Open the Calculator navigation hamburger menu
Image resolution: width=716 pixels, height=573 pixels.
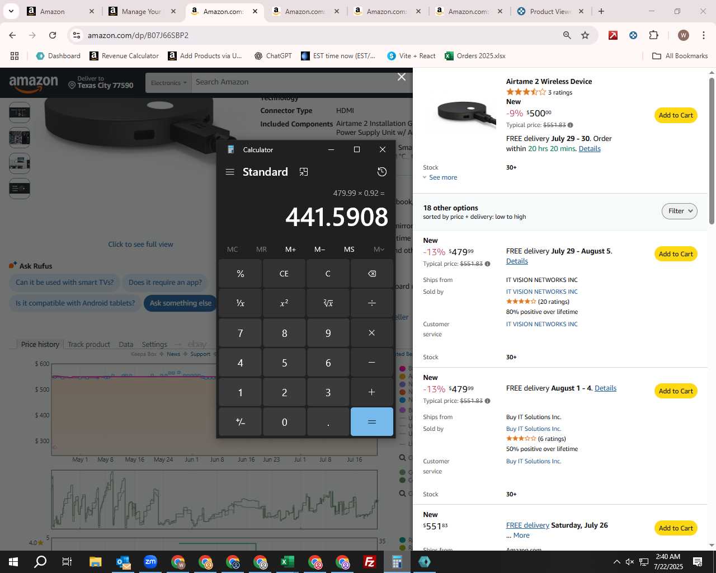[230, 172]
